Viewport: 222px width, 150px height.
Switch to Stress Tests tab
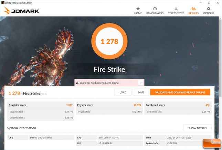point(176,11)
